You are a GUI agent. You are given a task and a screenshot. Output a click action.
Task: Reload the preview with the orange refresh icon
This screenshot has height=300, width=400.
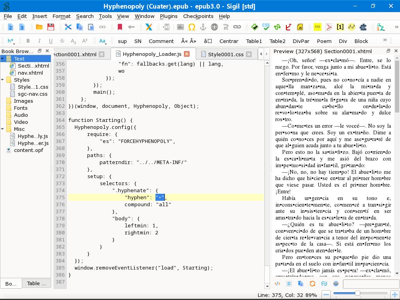[x=312, y=284]
